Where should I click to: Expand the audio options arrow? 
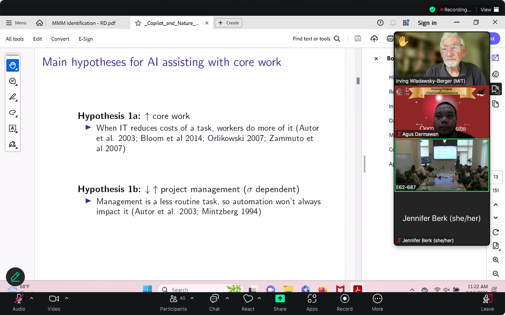click(32, 298)
